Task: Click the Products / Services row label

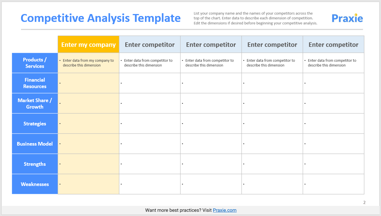Action: point(35,63)
